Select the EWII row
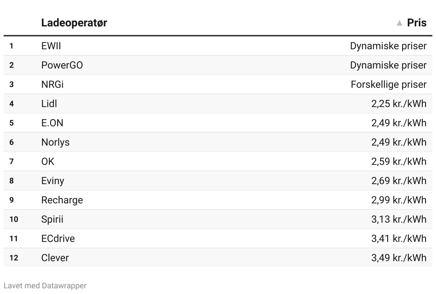Screen dimensions: 436x294 (218, 46)
